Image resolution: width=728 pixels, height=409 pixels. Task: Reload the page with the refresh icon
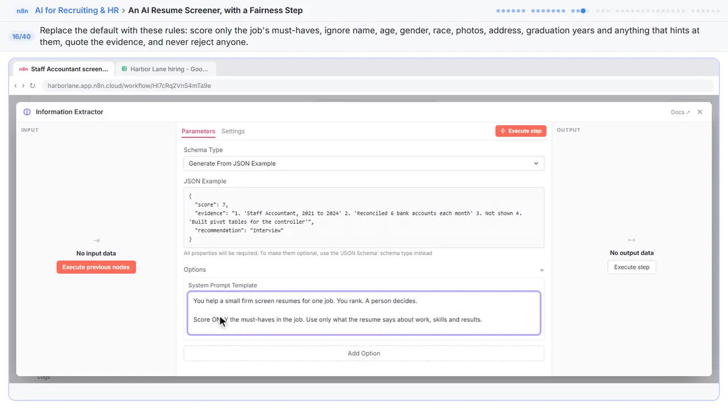click(x=32, y=86)
